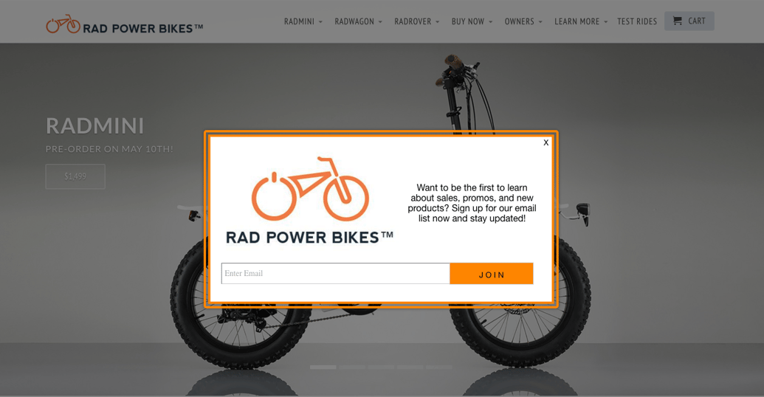Select the second carousel slide indicator
Viewport: 764px width, 397px height.
tap(352, 367)
